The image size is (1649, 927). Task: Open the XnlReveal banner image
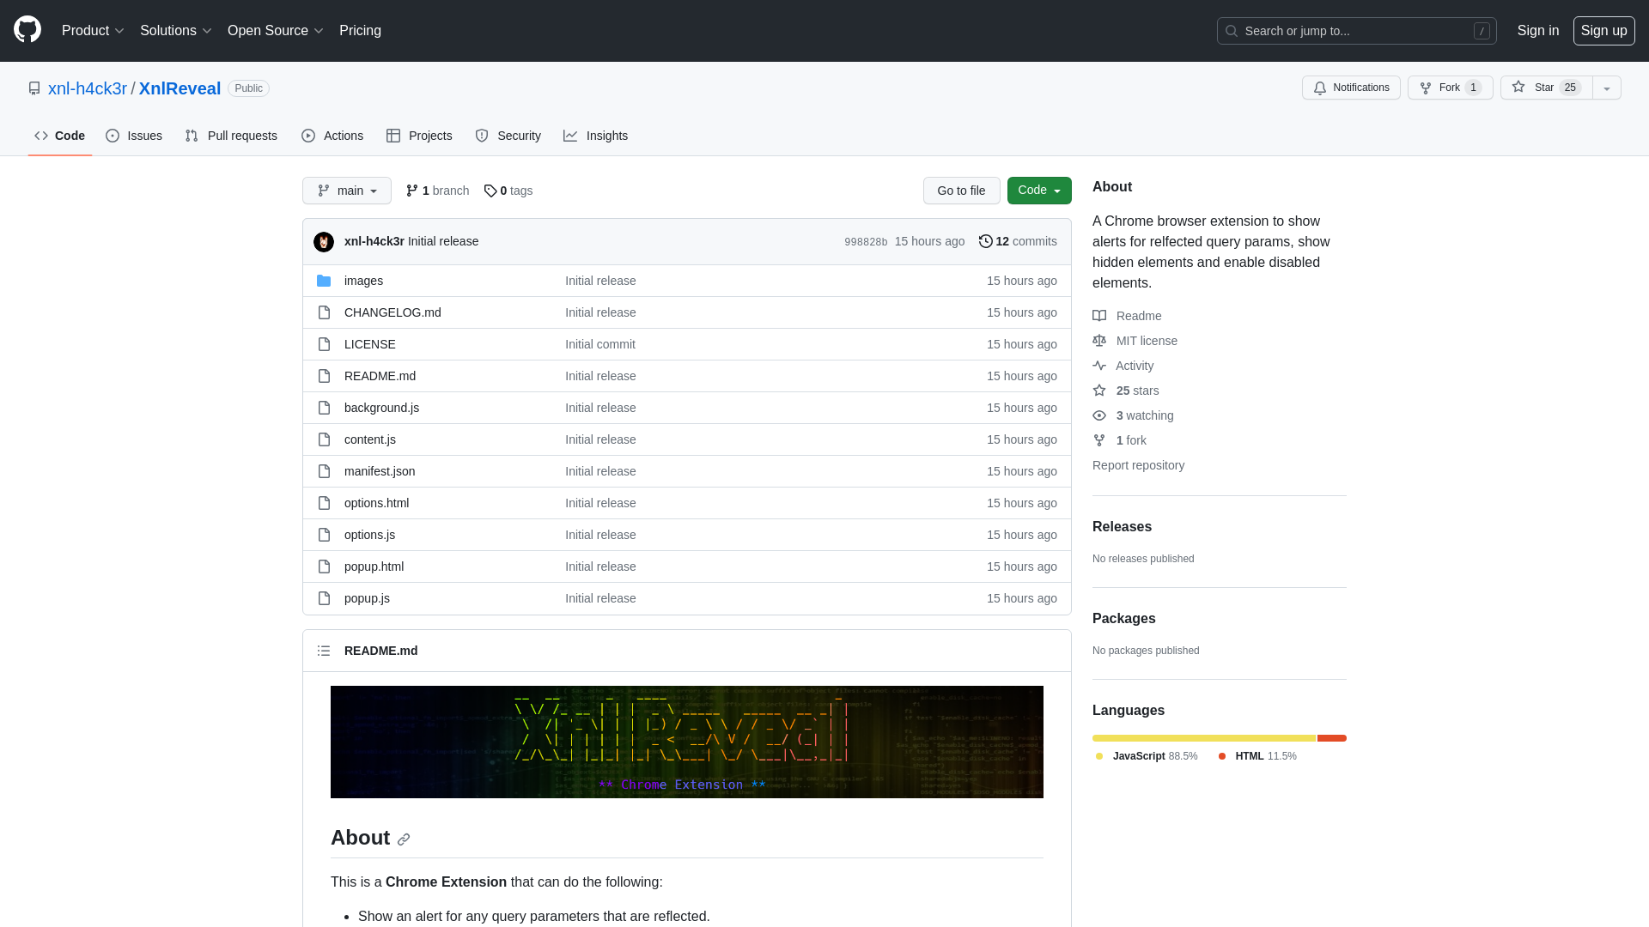[x=687, y=742]
